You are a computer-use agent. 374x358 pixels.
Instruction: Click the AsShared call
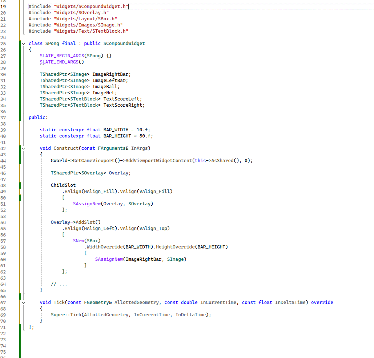[x=222, y=161]
